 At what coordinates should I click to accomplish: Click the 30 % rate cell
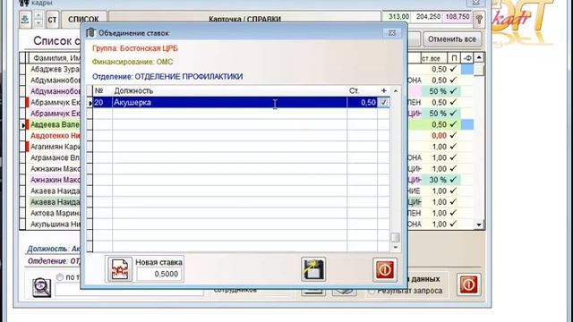pyautogui.click(x=434, y=180)
